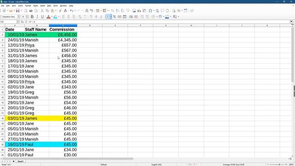
Task: Toggle Italic formatting
Action: 37,17
